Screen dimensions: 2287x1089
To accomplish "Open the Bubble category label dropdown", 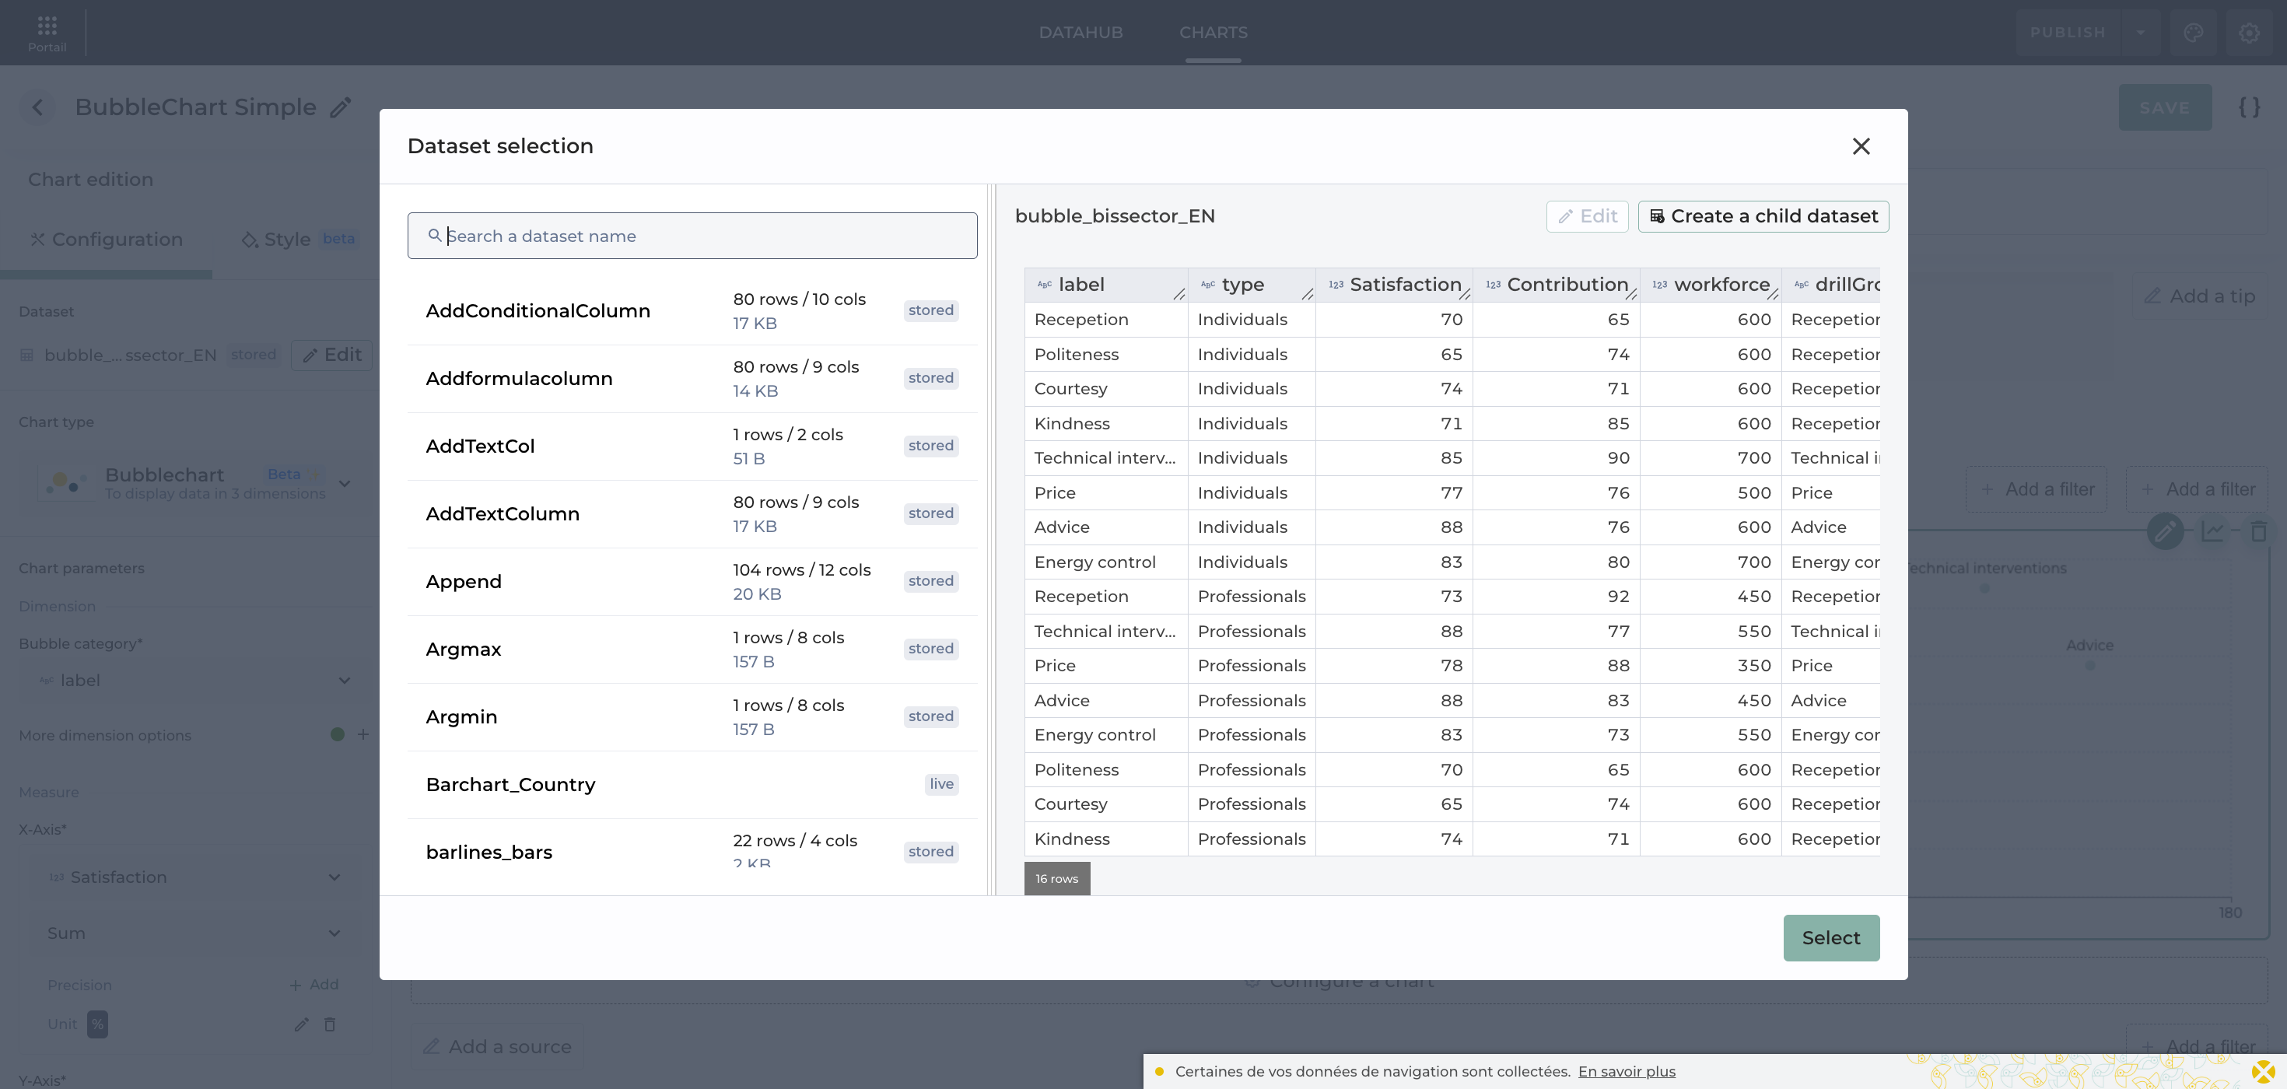I will [195, 681].
